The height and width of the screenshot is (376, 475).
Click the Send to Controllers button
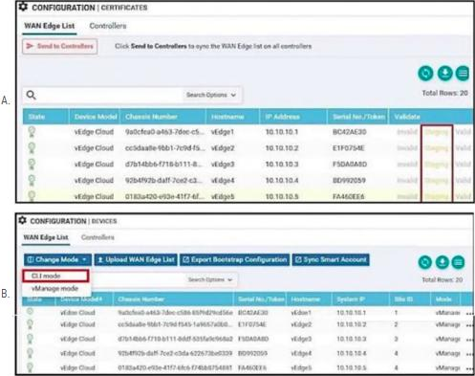[60, 46]
